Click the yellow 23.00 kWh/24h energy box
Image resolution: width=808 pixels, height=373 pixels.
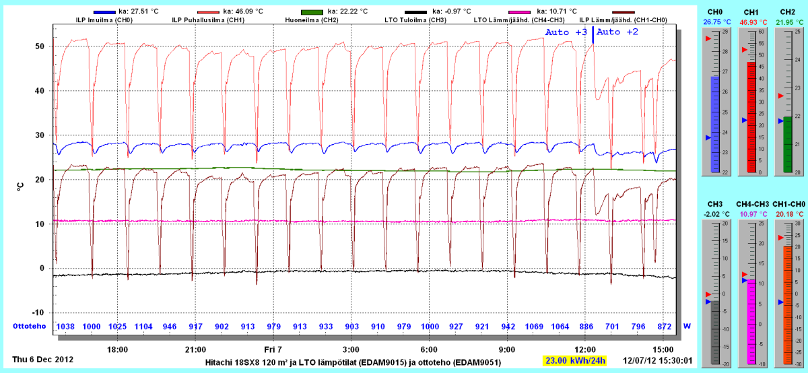pyautogui.click(x=575, y=360)
